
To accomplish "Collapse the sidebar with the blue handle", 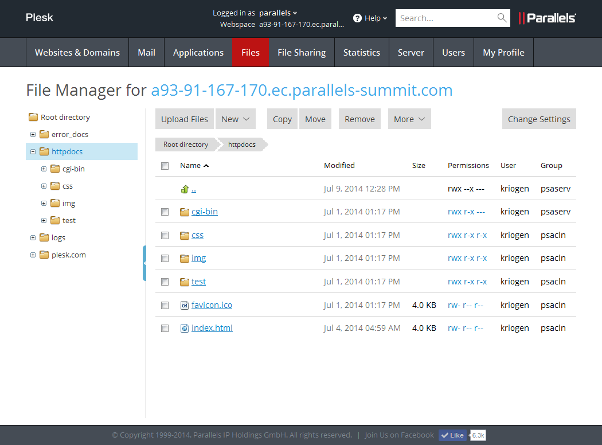I will pos(144,263).
